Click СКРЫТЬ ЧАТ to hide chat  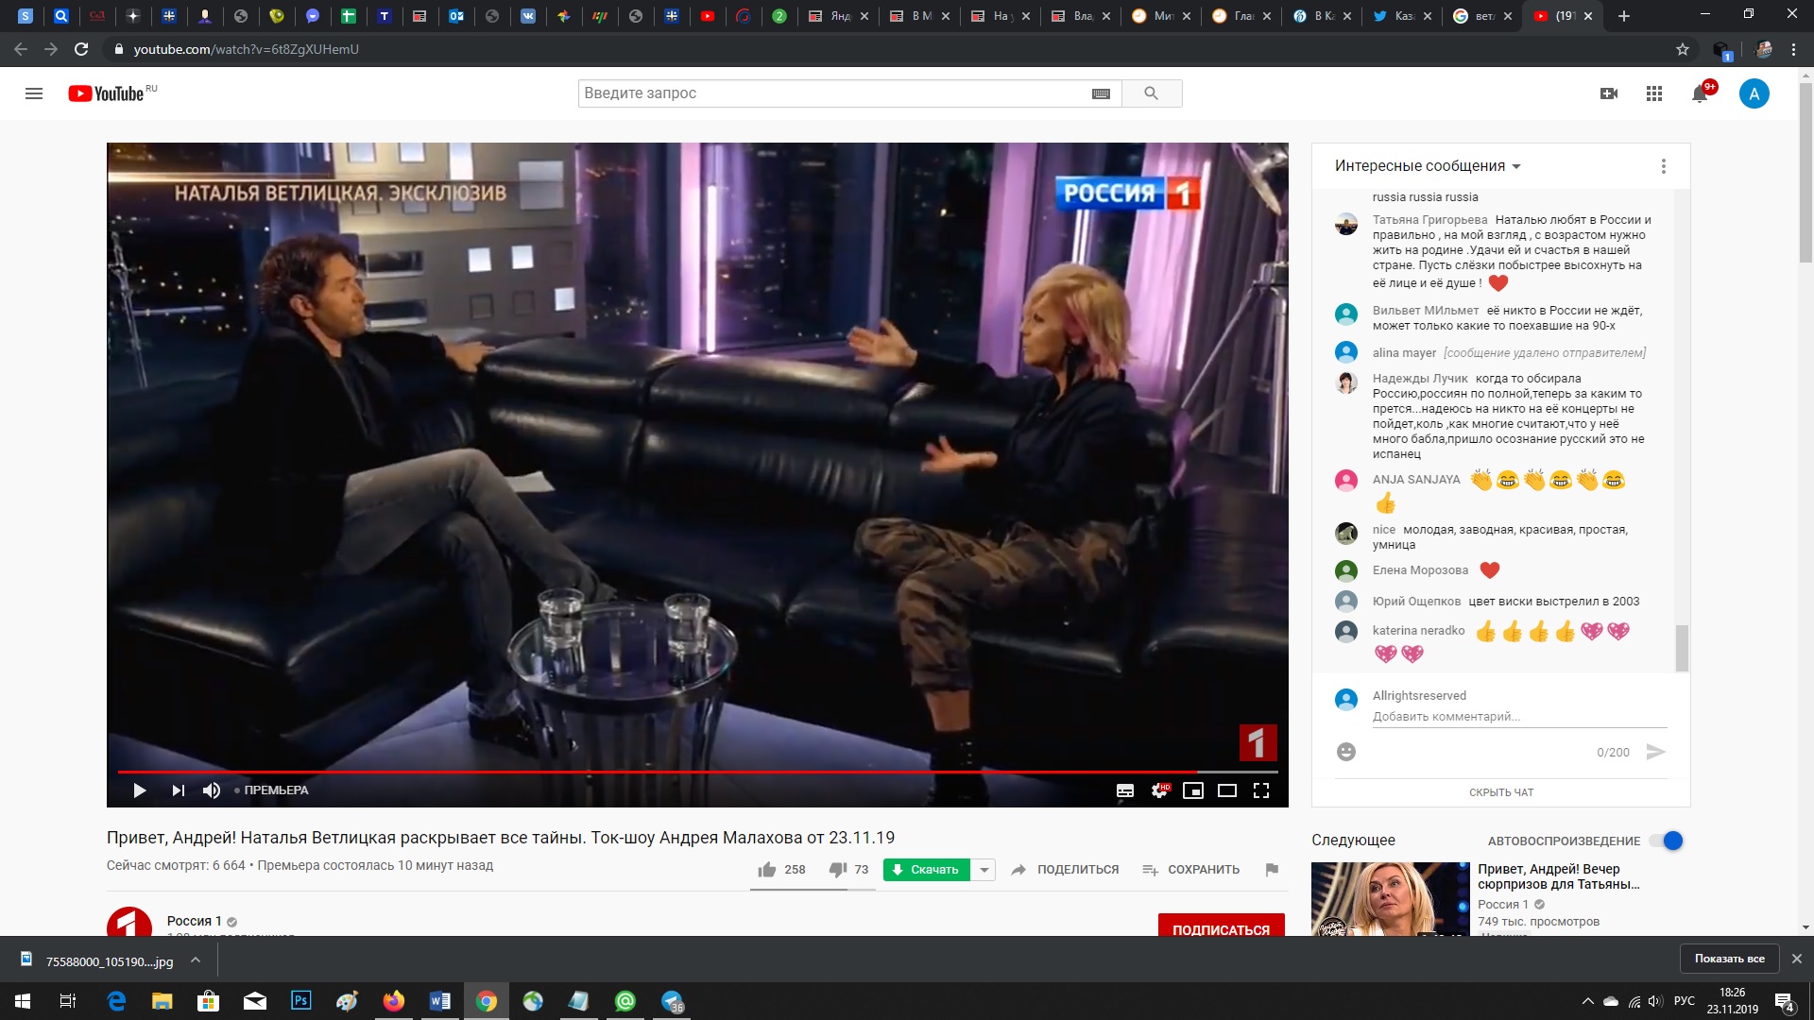(1500, 792)
